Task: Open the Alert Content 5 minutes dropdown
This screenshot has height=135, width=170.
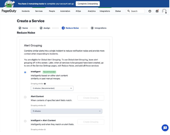Action: tap(67, 111)
